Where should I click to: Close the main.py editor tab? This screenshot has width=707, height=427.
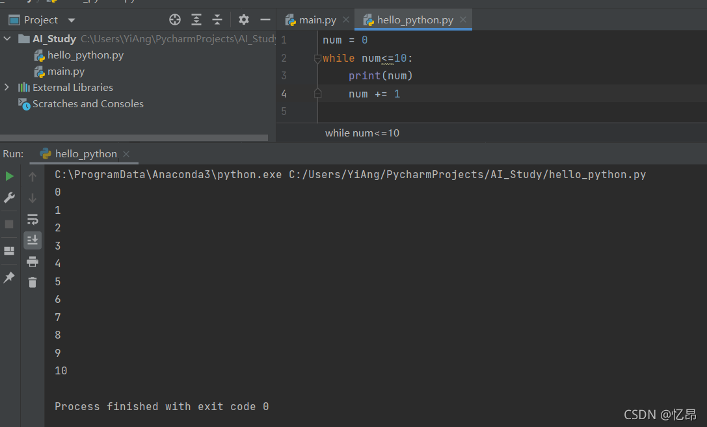[x=346, y=19]
